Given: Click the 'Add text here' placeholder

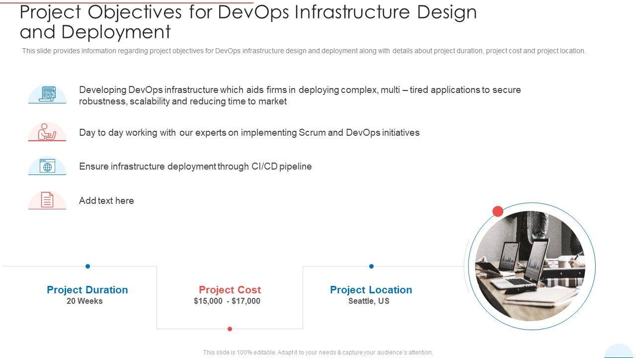Looking at the screenshot, I should [106, 201].
